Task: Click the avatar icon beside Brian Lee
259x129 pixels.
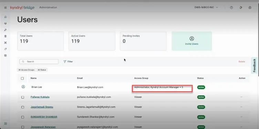Action: coord(23,87)
